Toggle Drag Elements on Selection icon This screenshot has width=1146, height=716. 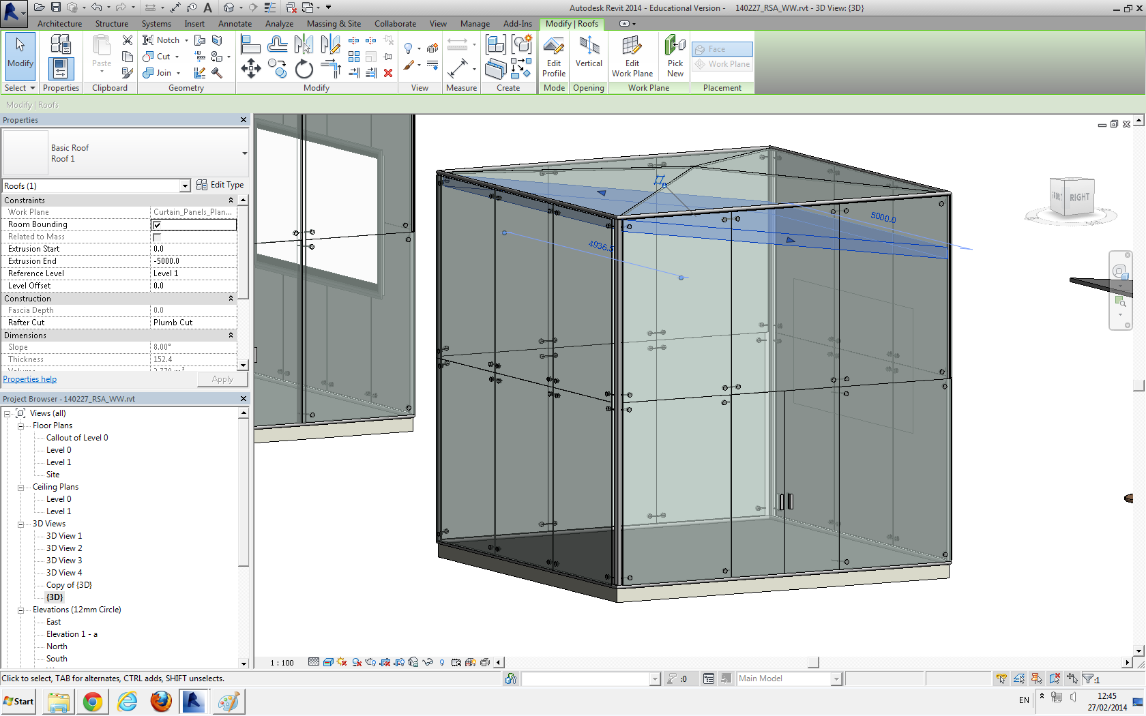[x=1072, y=678]
